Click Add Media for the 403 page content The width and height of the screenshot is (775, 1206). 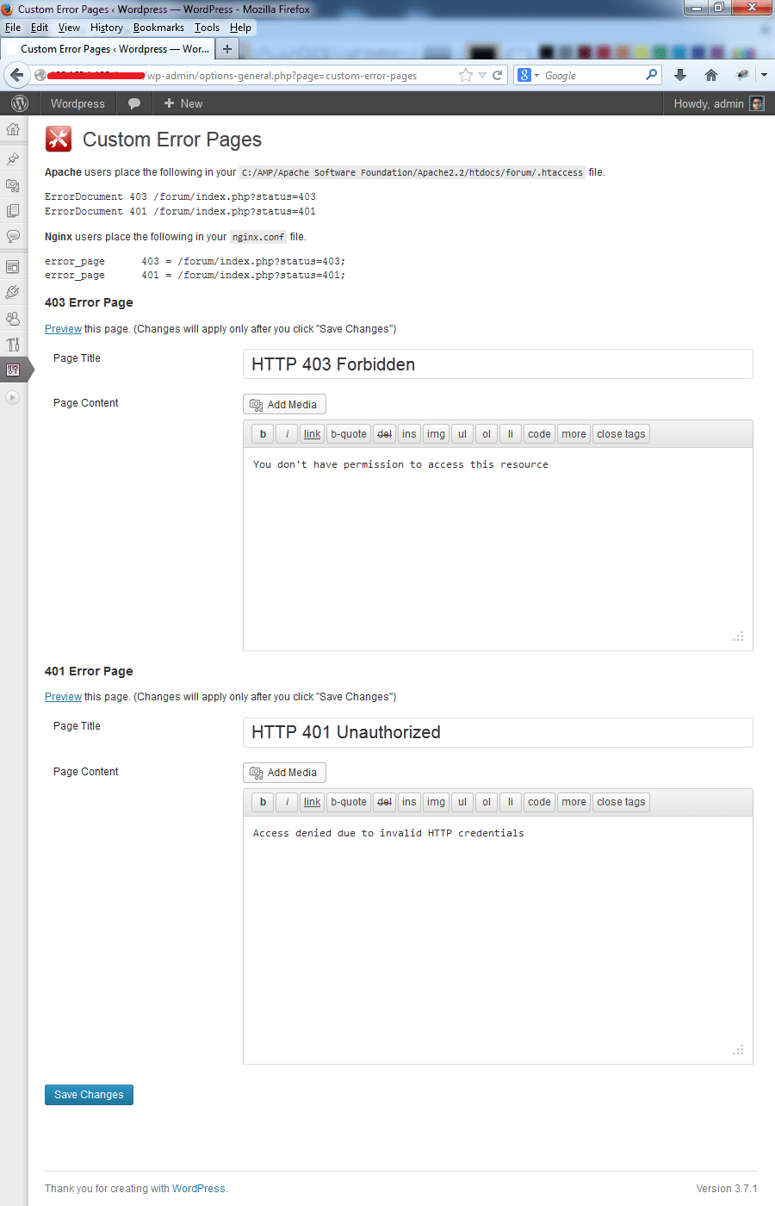(284, 404)
